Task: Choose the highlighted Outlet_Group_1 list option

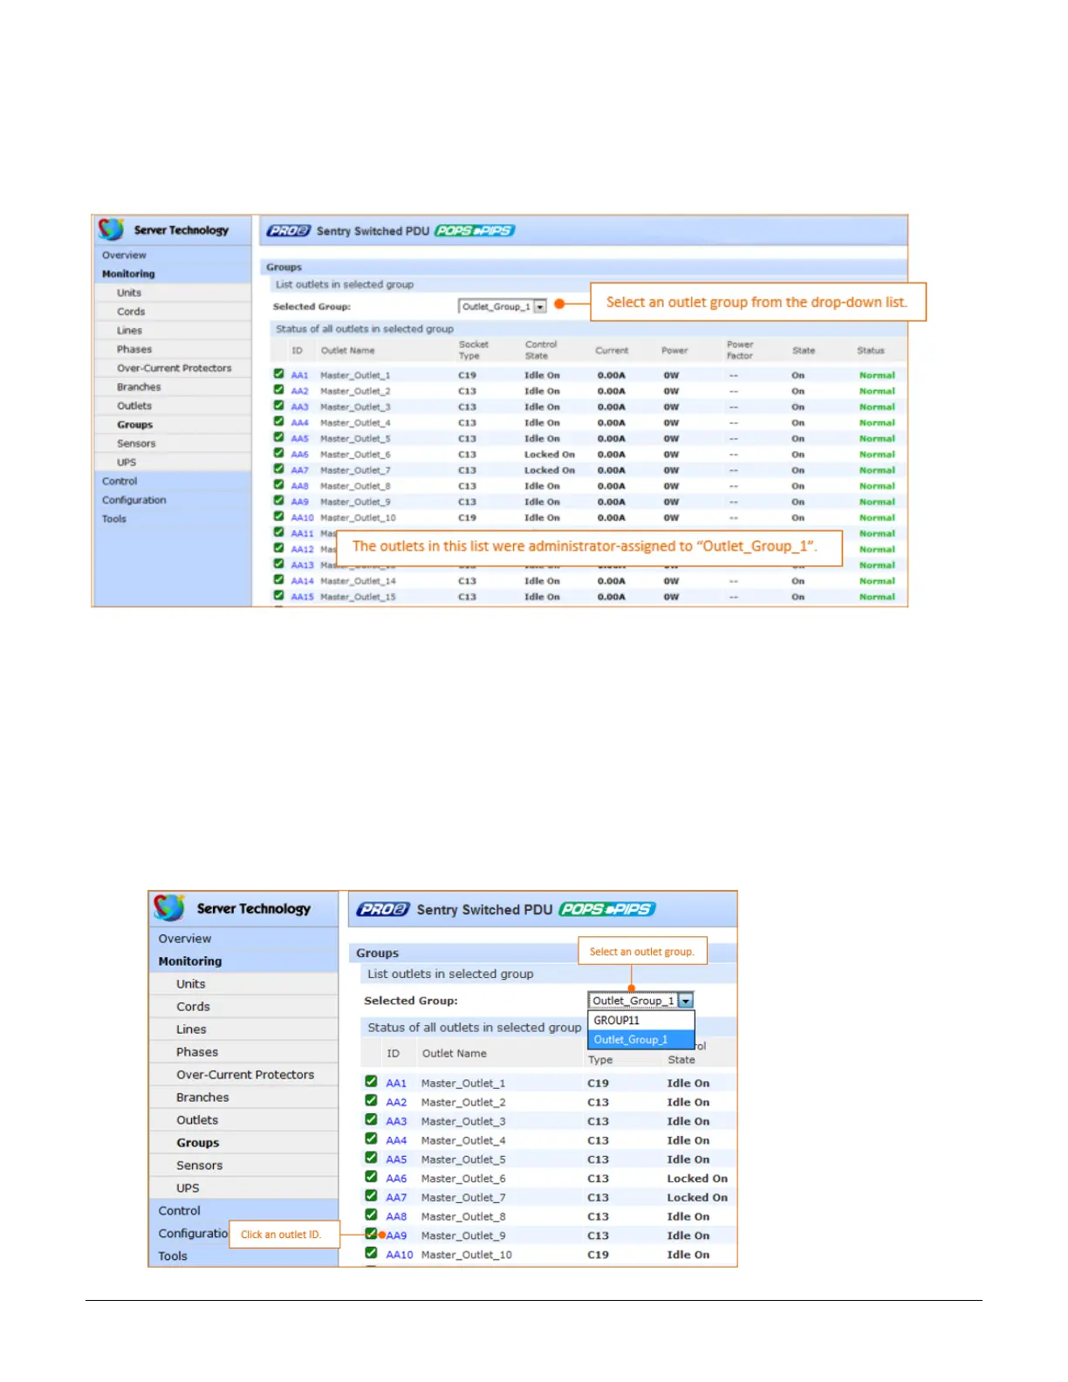Action: pyautogui.click(x=641, y=1039)
